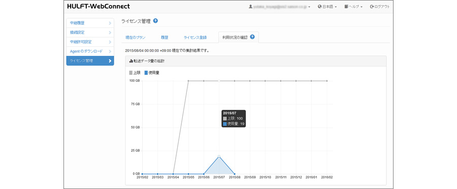Click the 転送データ量の総計 panel title

point(149,61)
